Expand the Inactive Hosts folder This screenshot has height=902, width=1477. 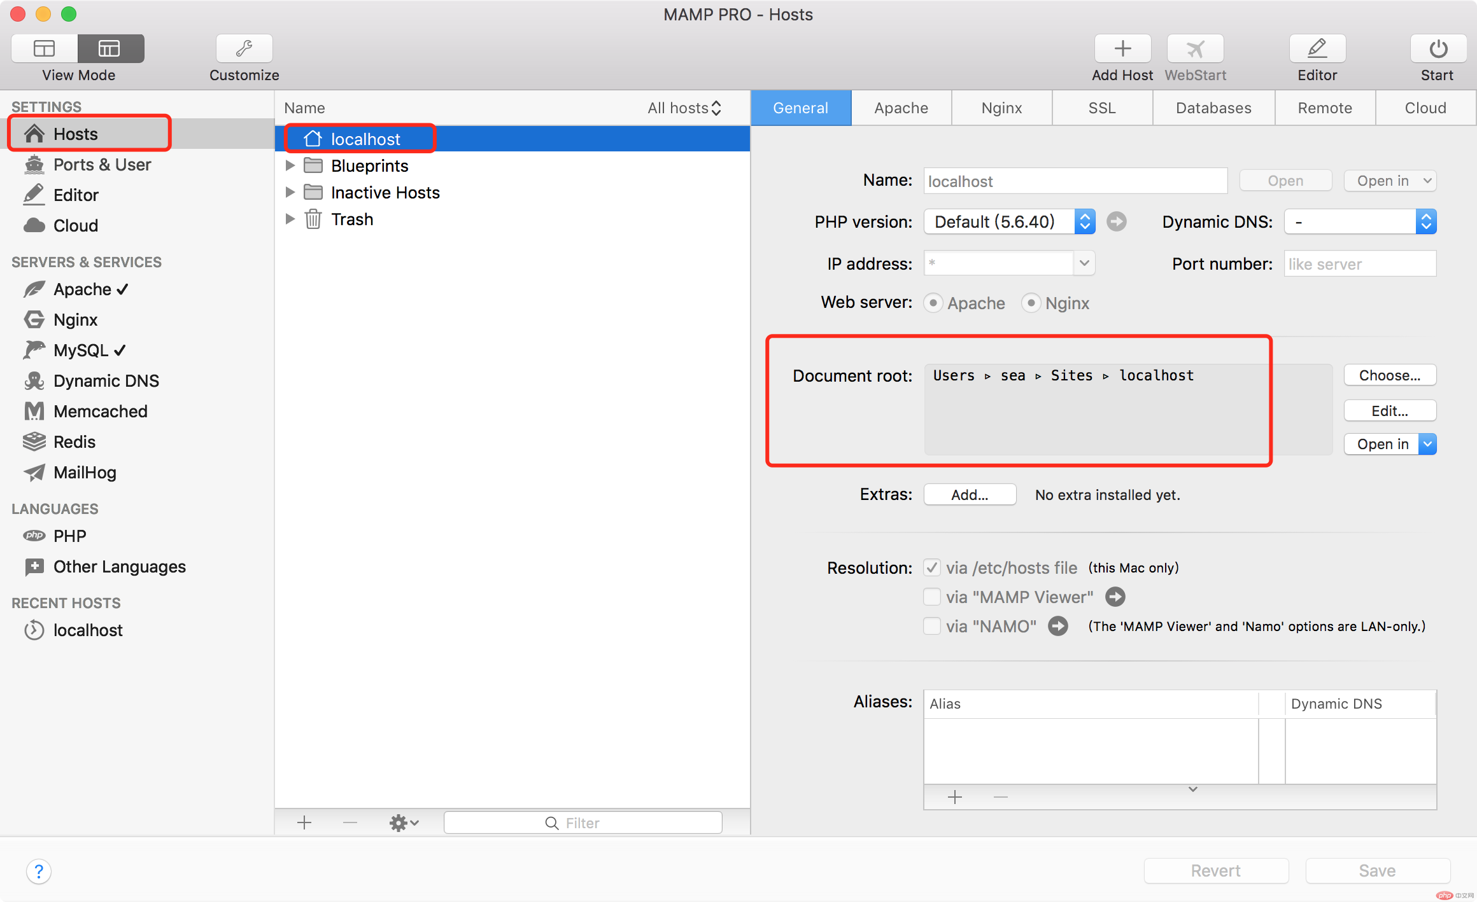290,192
